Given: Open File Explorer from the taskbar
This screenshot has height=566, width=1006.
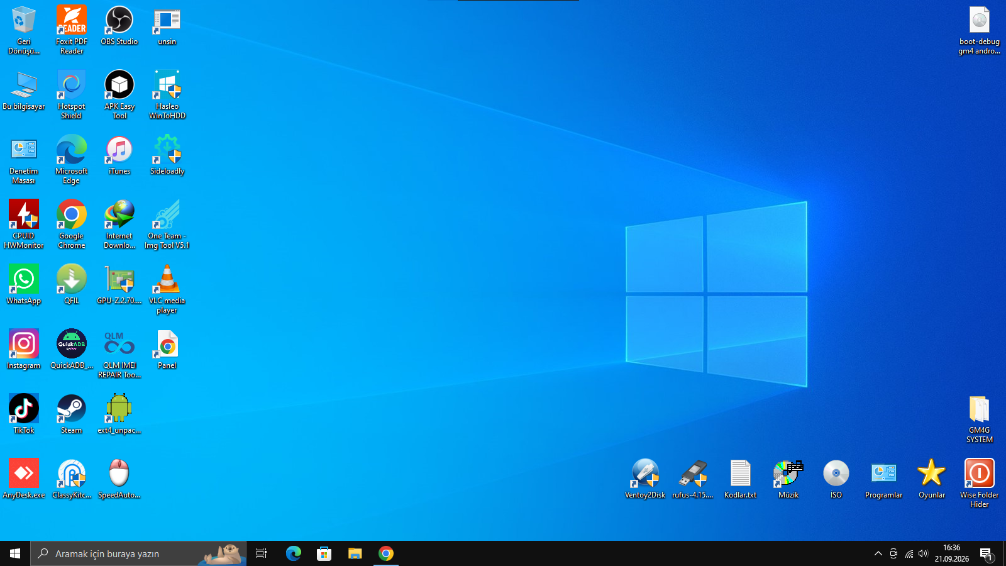Looking at the screenshot, I should click(x=355, y=553).
